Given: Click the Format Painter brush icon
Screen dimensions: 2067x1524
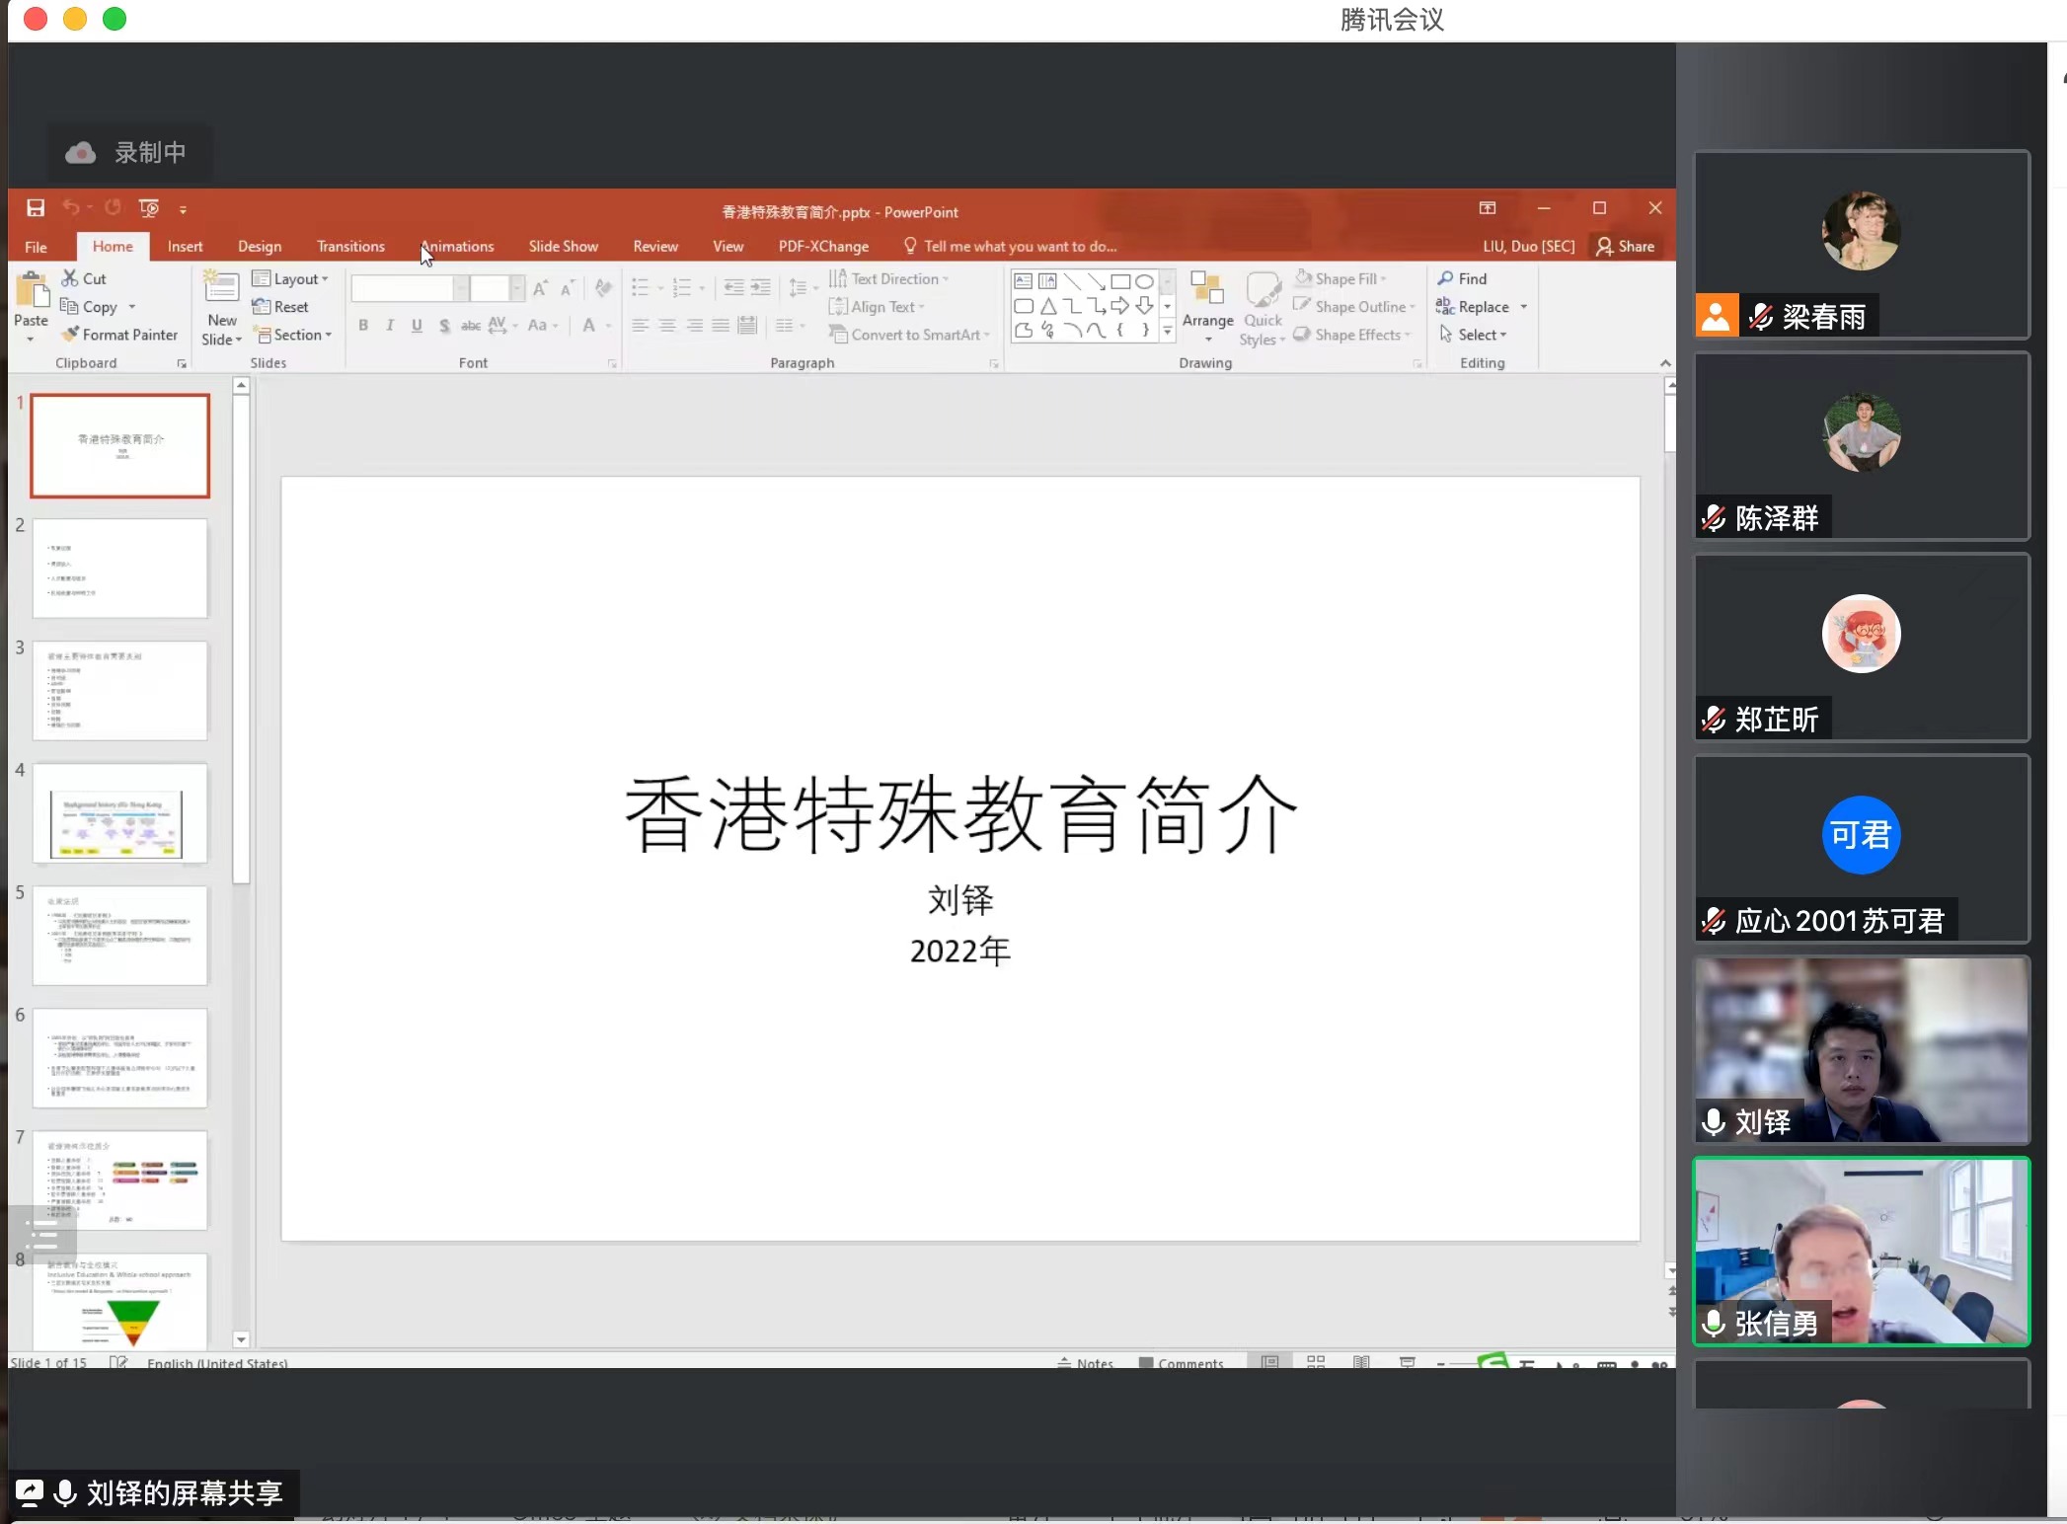Looking at the screenshot, I should 70,335.
